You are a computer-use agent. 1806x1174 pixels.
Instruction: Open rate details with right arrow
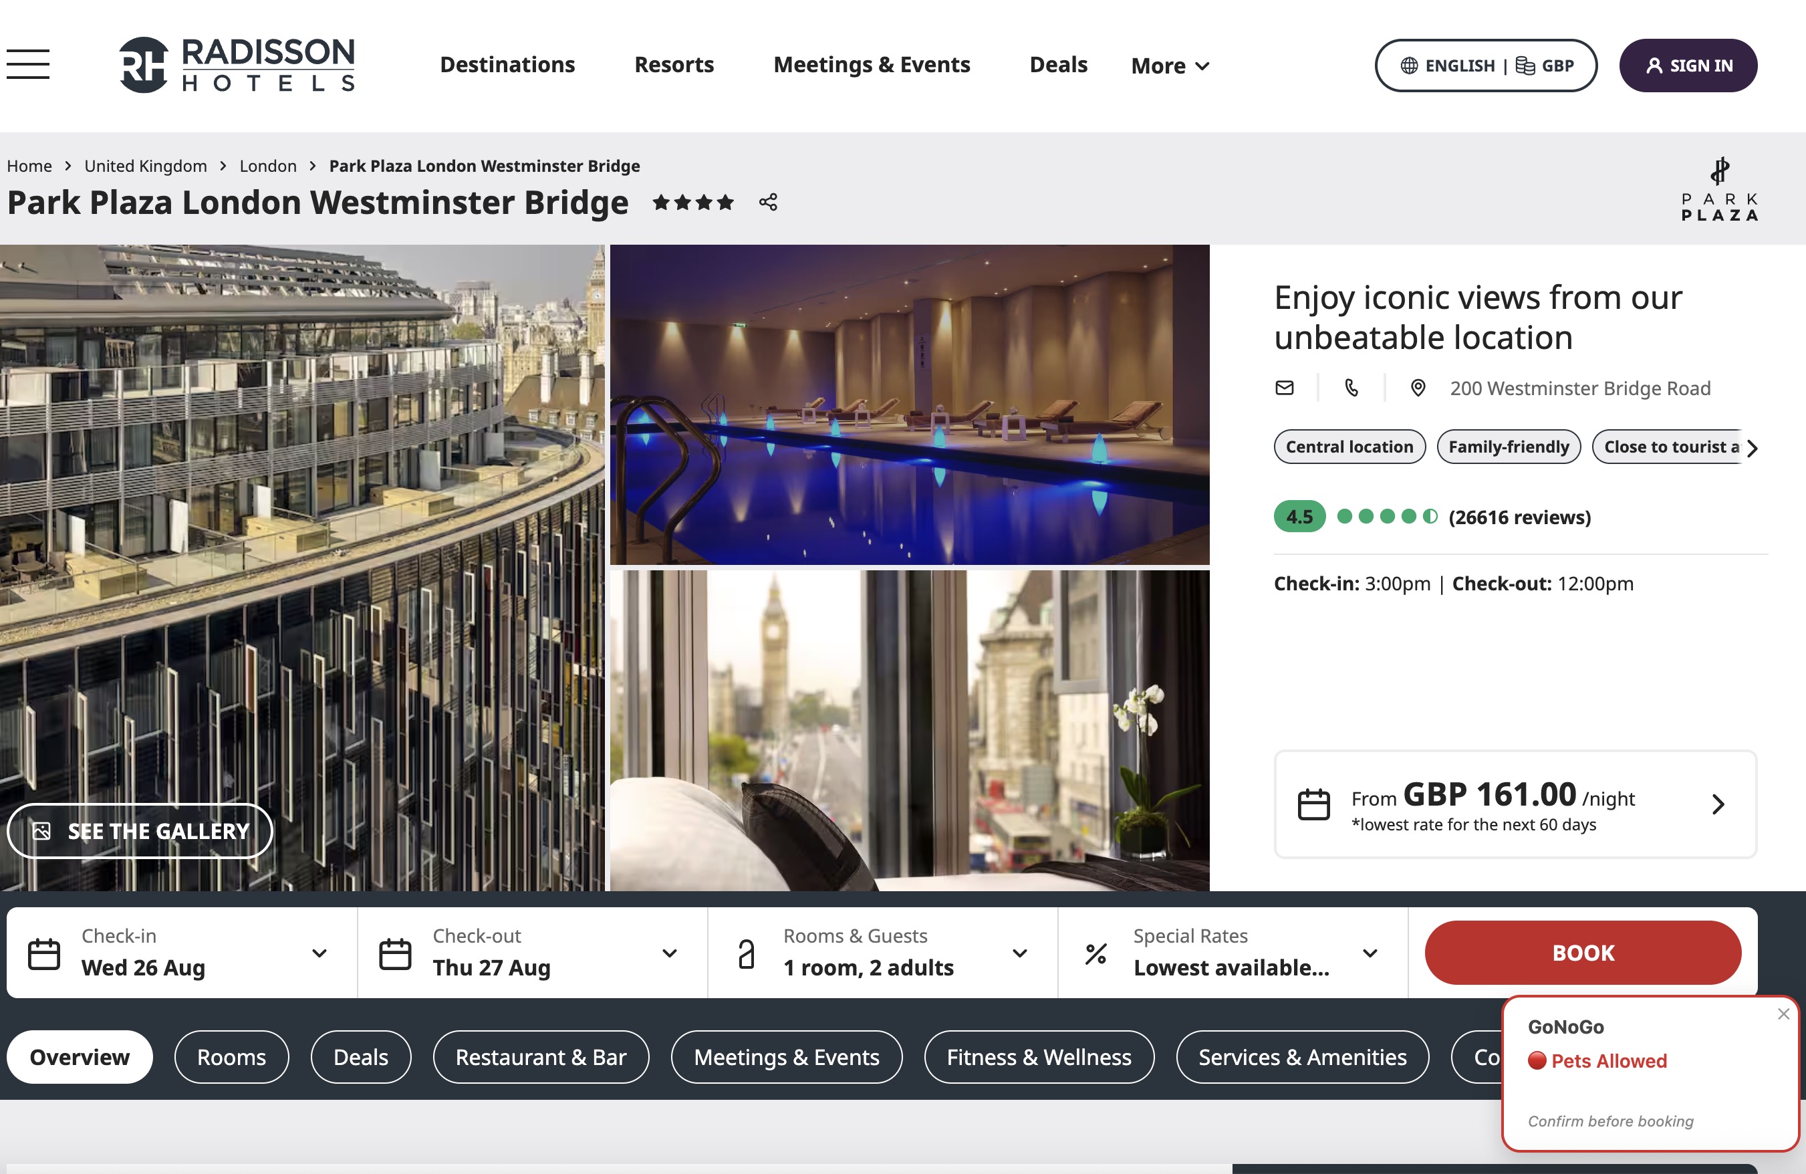pyautogui.click(x=1718, y=804)
